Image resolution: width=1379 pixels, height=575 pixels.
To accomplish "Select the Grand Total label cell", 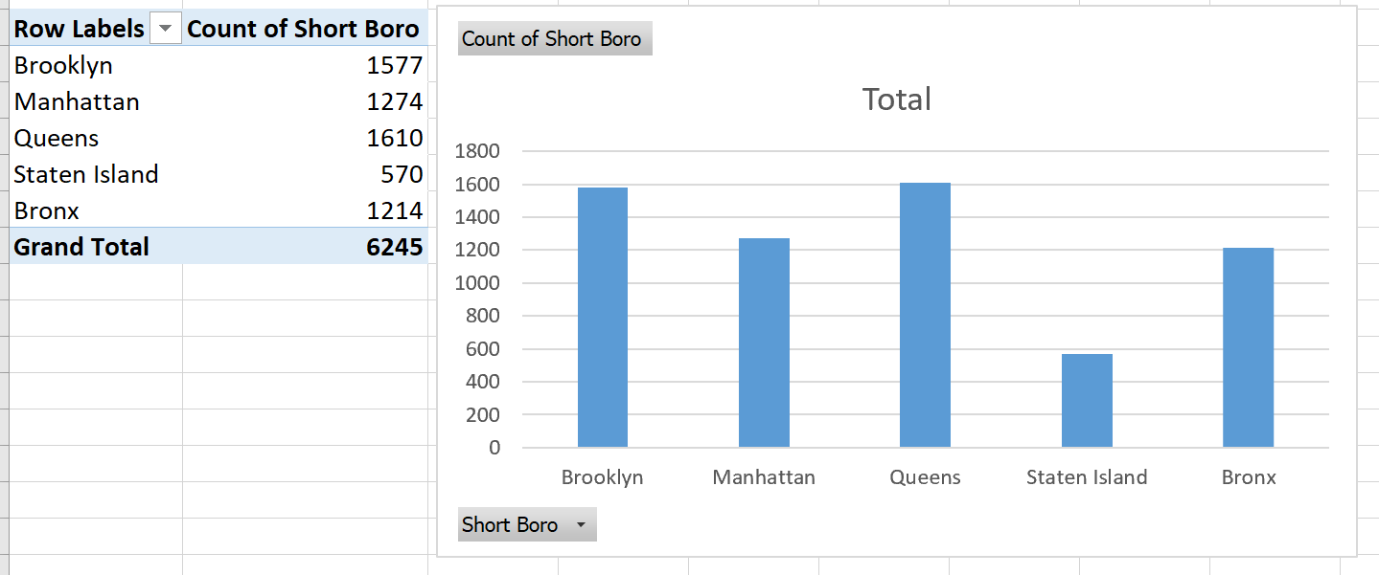I will coord(96,247).
